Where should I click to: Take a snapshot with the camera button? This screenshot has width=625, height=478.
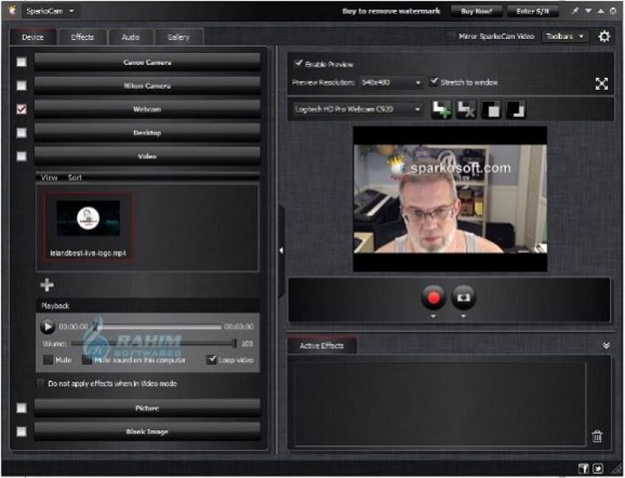coord(463,298)
